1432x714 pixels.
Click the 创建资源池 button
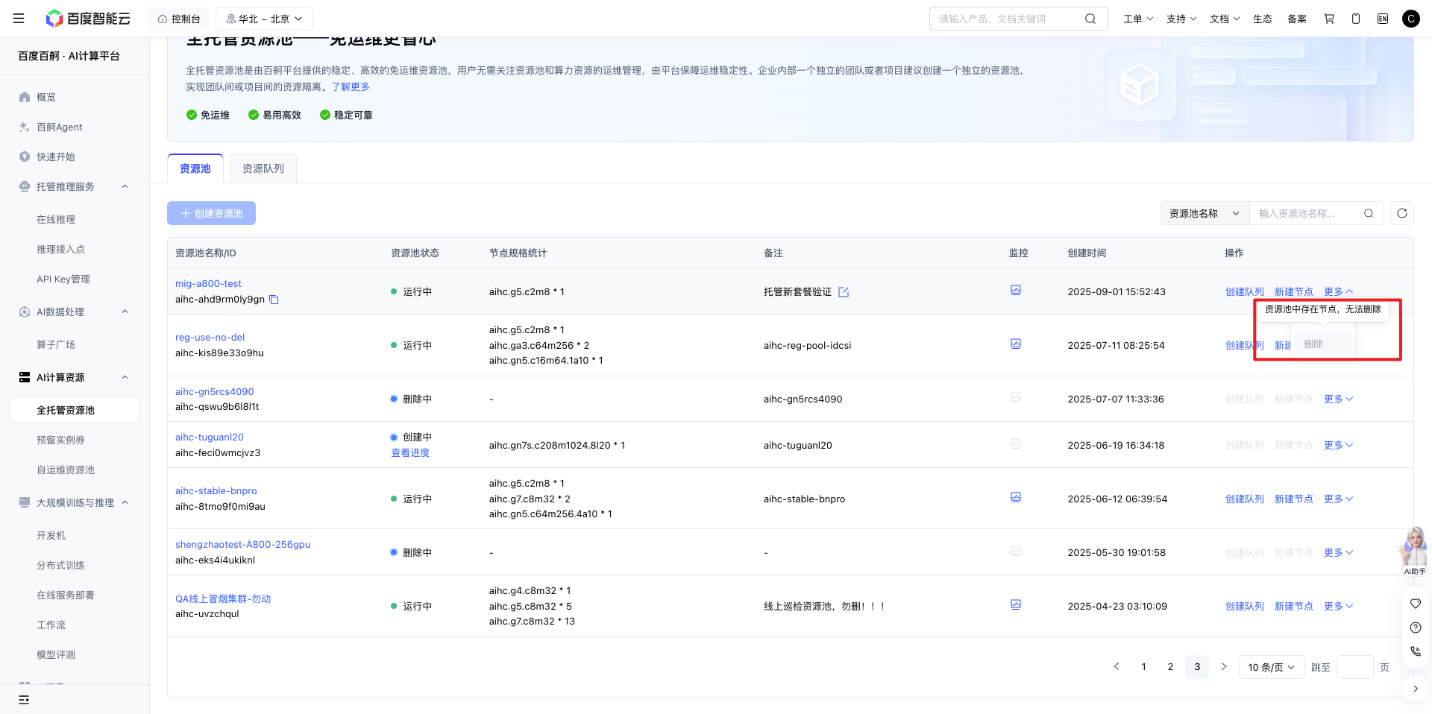[x=211, y=213]
